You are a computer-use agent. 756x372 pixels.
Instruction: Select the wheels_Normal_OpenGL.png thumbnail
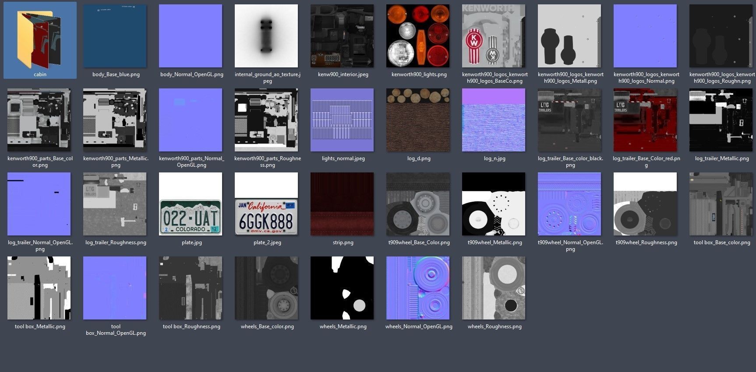pyautogui.click(x=418, y=288)
